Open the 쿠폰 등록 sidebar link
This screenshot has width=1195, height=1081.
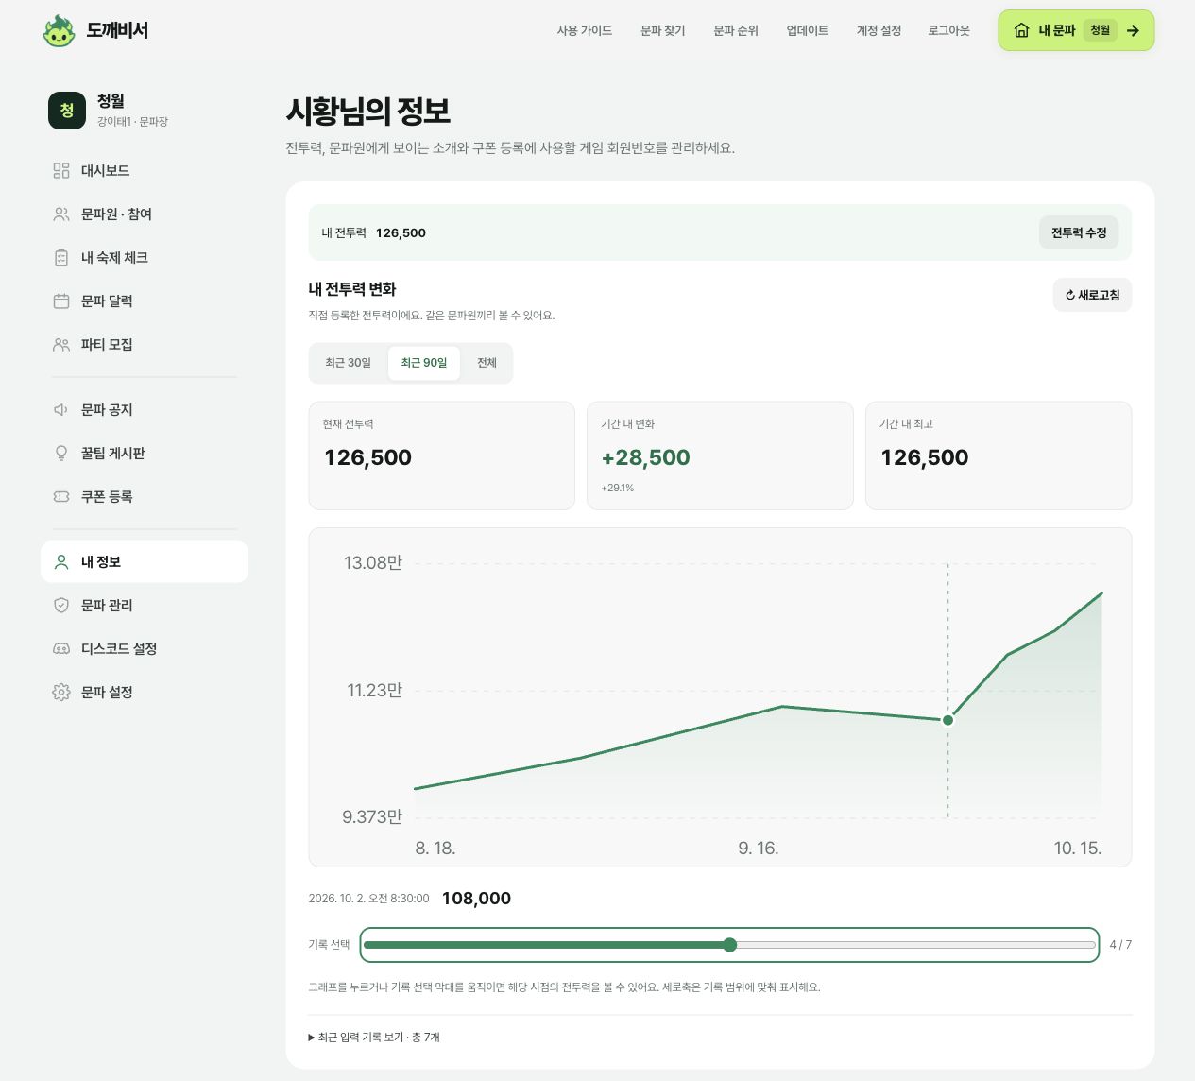tap(145, 496)
